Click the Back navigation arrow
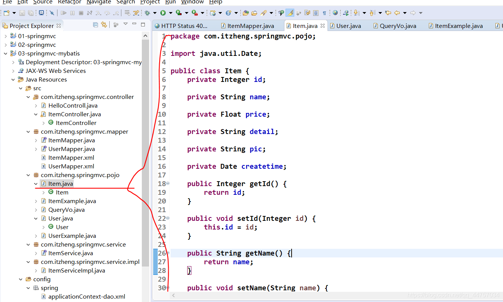The image size is (503, 302). point(397,13)
